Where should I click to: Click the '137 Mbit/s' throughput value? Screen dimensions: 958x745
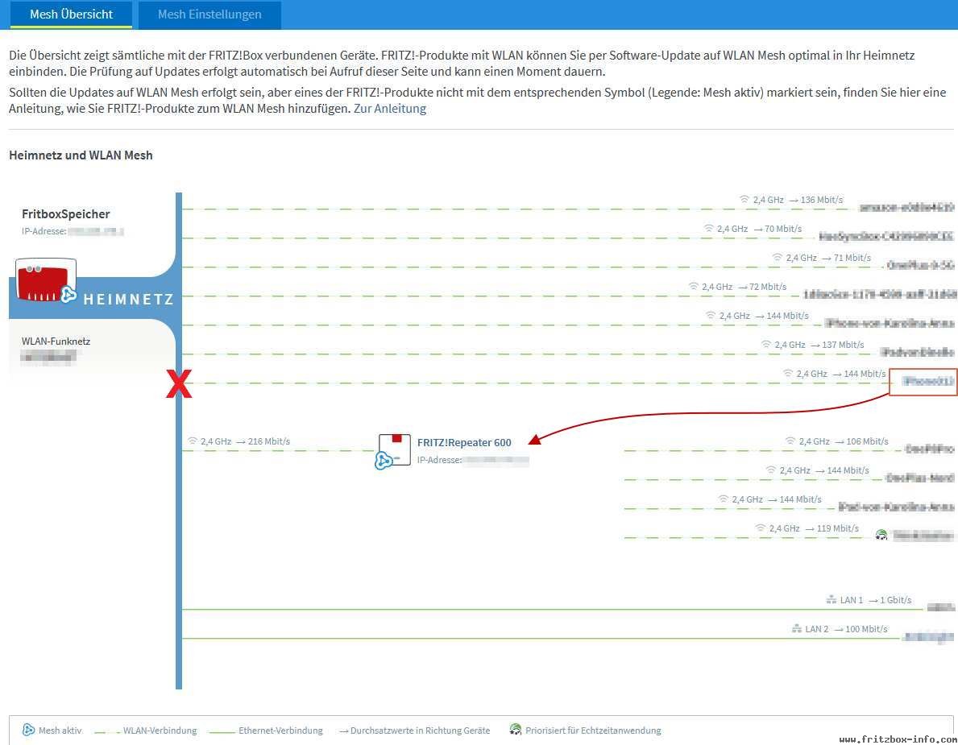pos(843,345)
